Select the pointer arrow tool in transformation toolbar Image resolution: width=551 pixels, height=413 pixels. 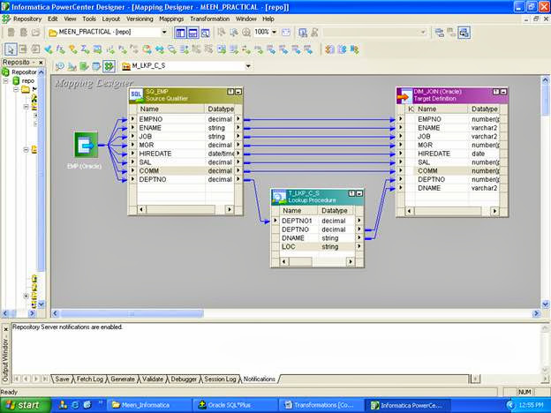(x=11, y=49)
